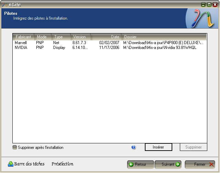Sort by the Type column header

point(61,37)
